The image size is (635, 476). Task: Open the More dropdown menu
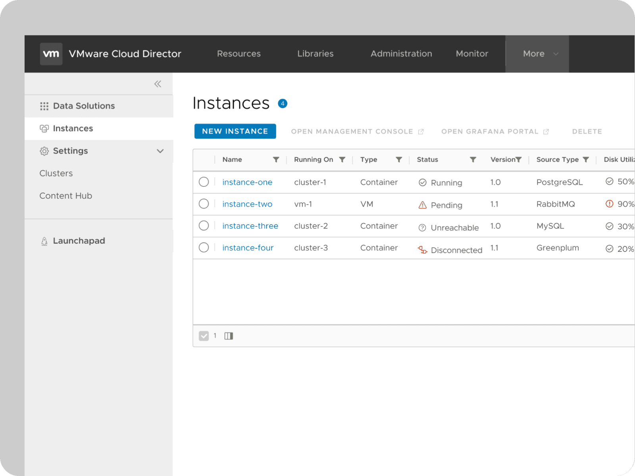pos(537,54)
